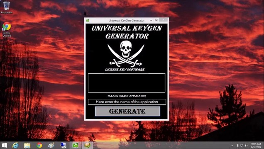Launch Internet Explorer from the taskbar

pos(15,145)
